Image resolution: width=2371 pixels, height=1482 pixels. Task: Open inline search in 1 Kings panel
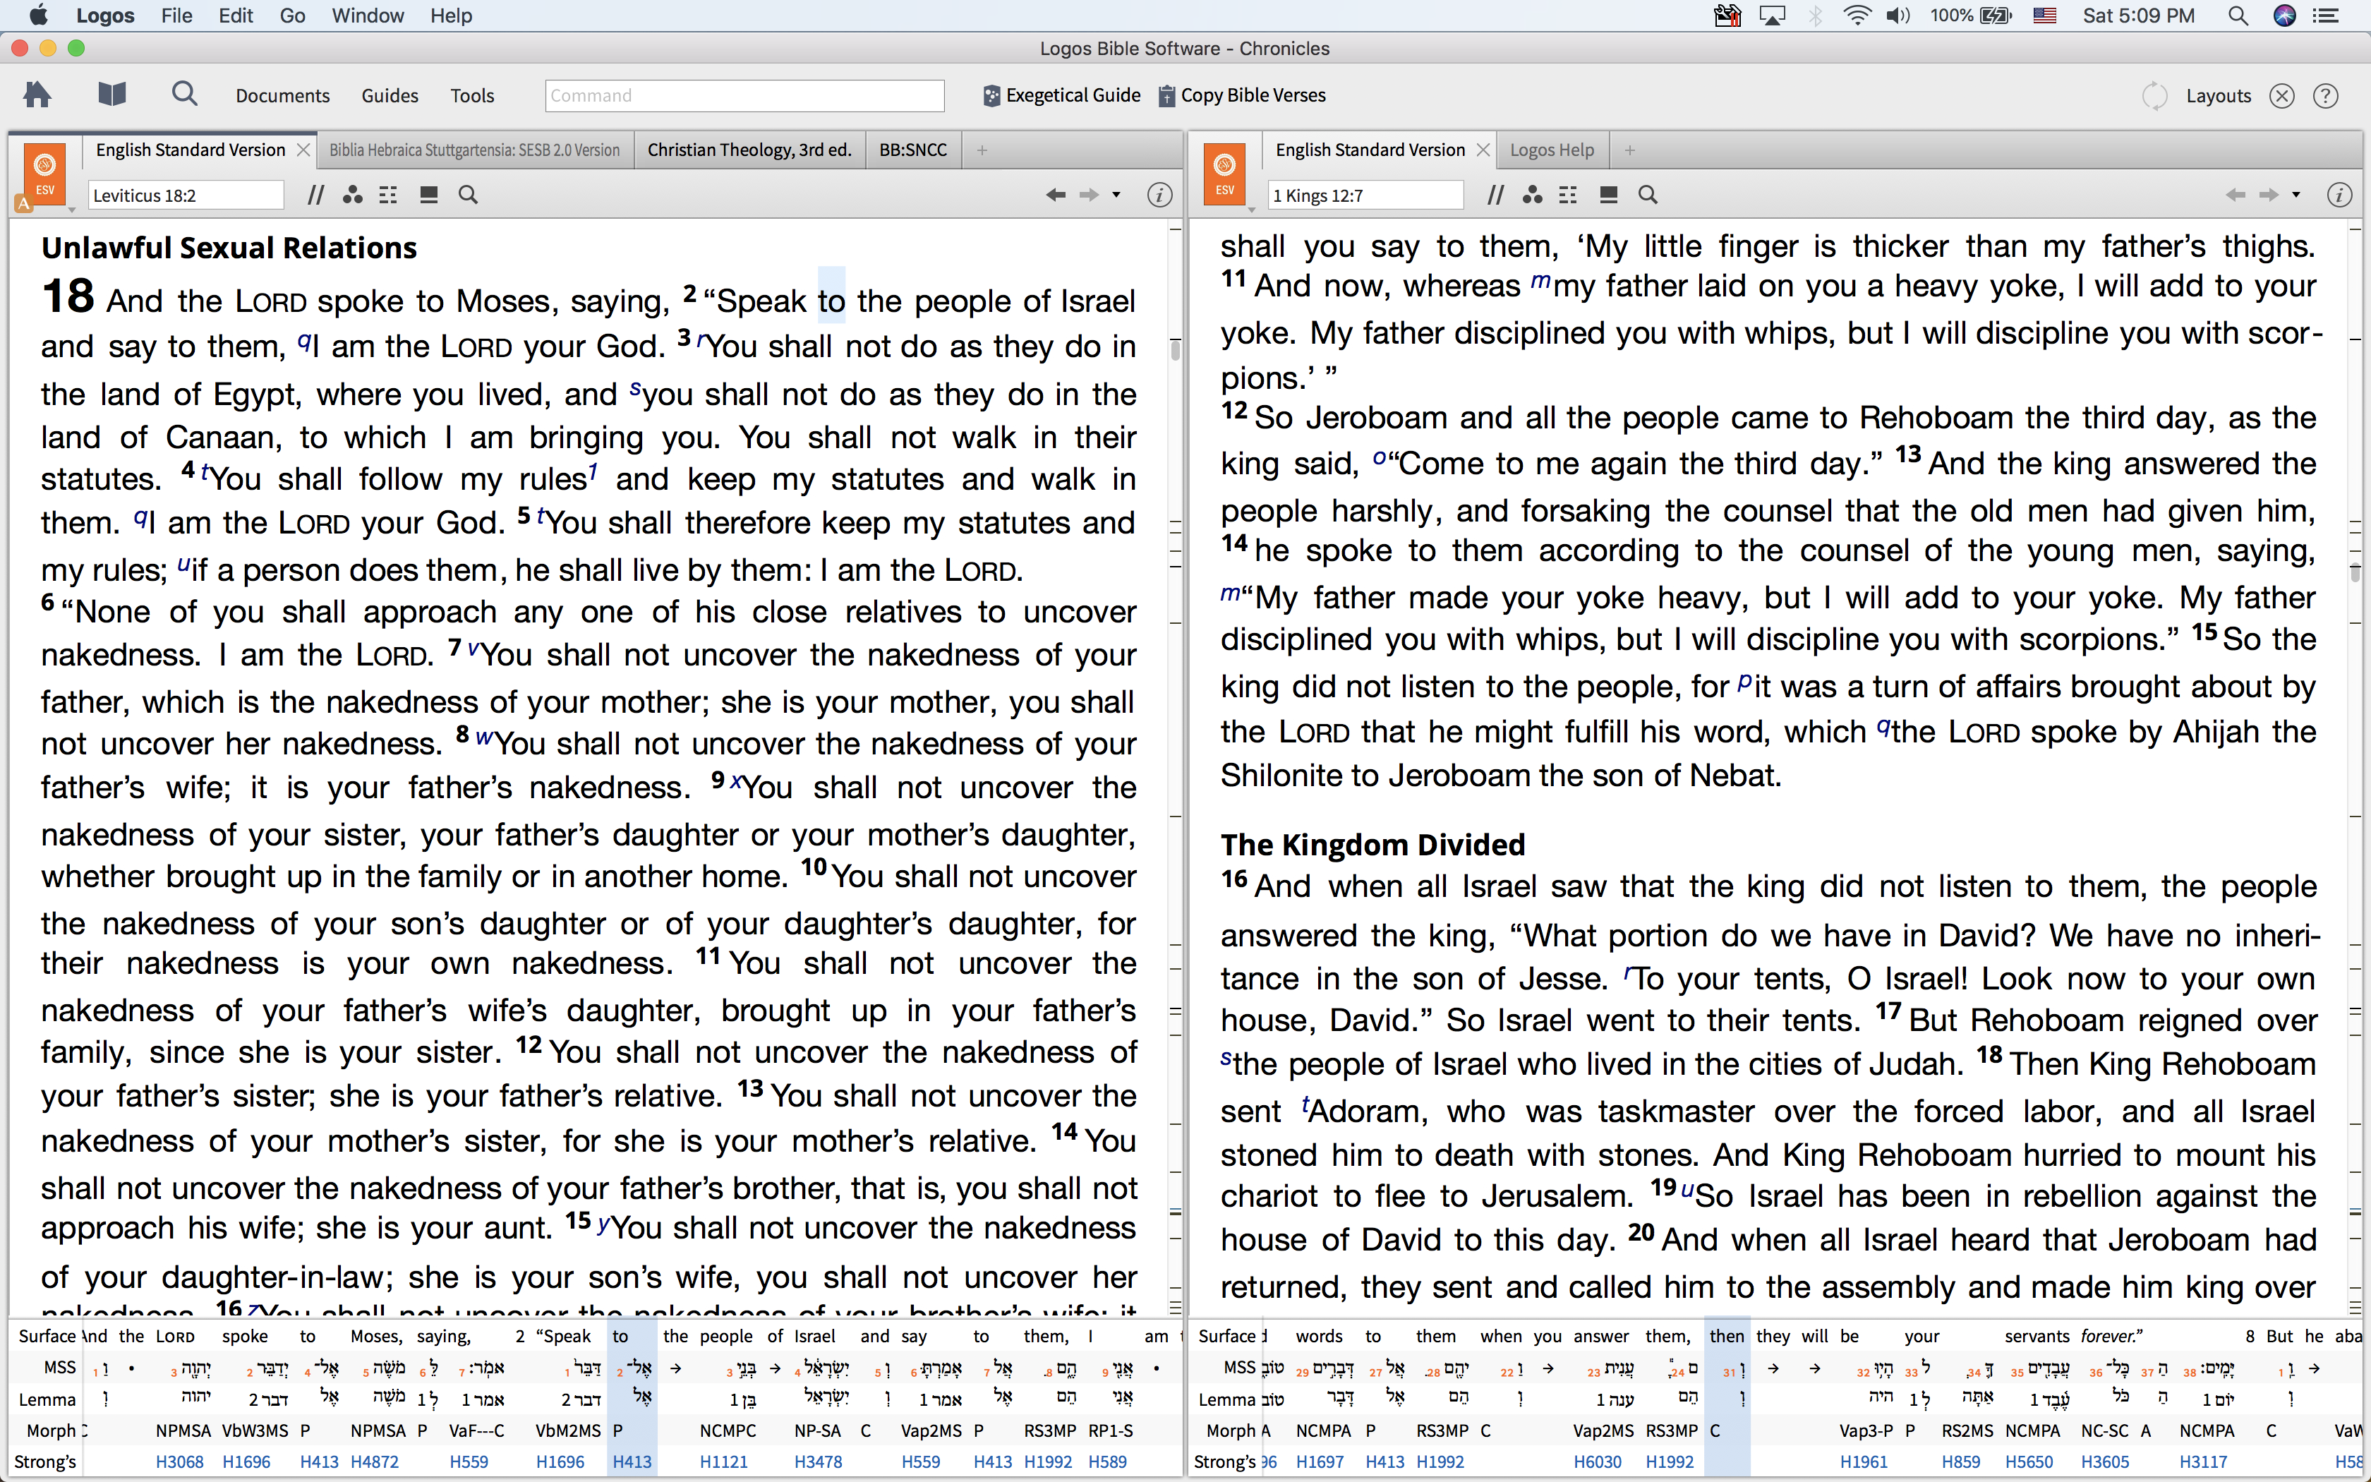tap(1648, 195)
